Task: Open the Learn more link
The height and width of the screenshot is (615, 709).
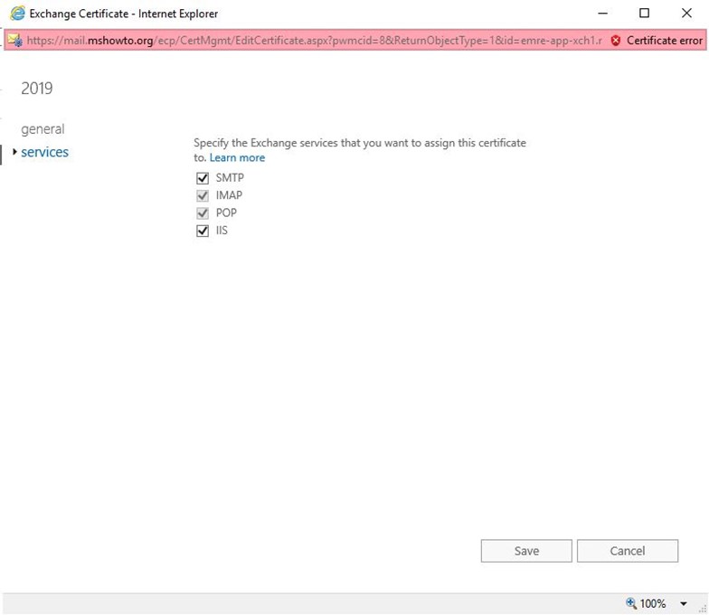Action: [x=237, y=157]
